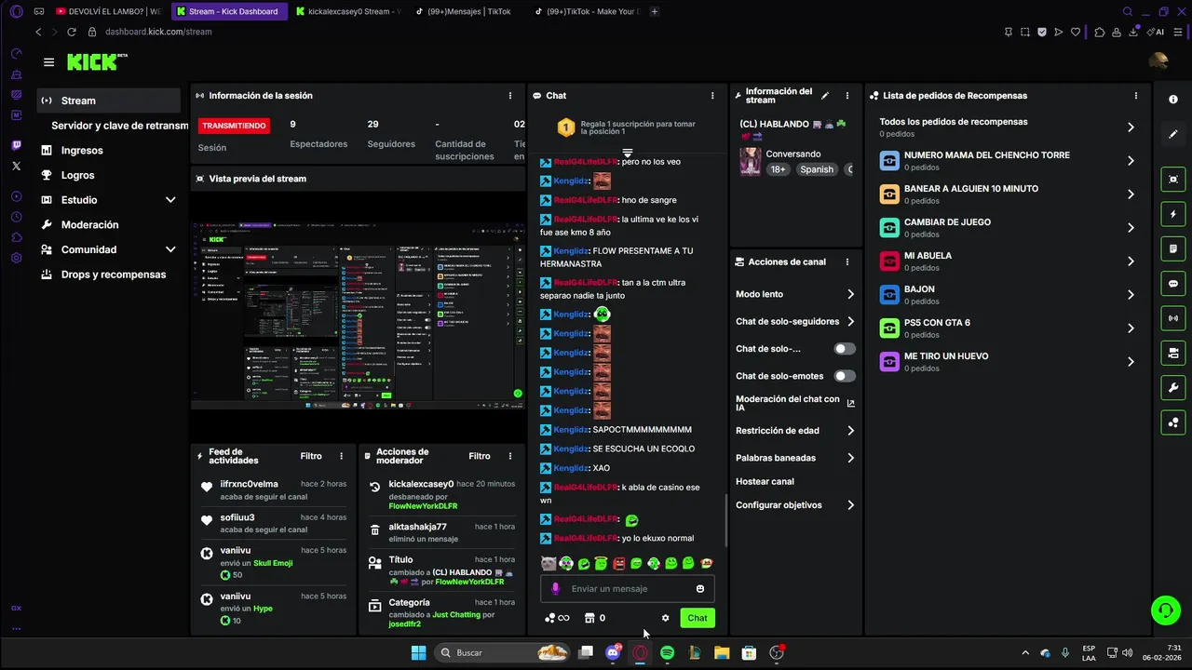The height and width of the screenshot is (670, 1192).
Task: Open Información de la sesión three-dot menu
Action: click(x=509, y=96)
